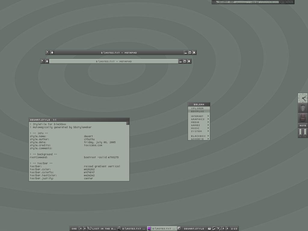Click the roll-up arrow on light Metapad titlebar

pos(47,61)
